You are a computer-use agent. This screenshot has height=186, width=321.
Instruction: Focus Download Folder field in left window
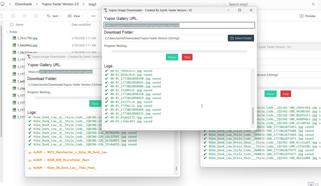tap(64, 84)
